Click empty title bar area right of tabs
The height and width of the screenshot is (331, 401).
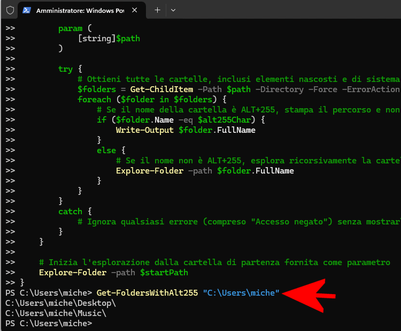pyautogui.click(x=289, y=10)
